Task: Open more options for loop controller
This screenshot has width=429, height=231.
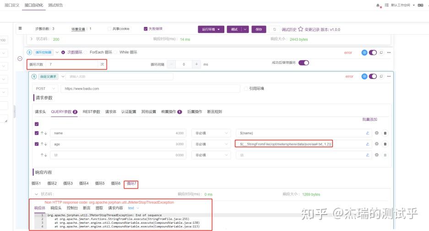Action: coord(389,52)
